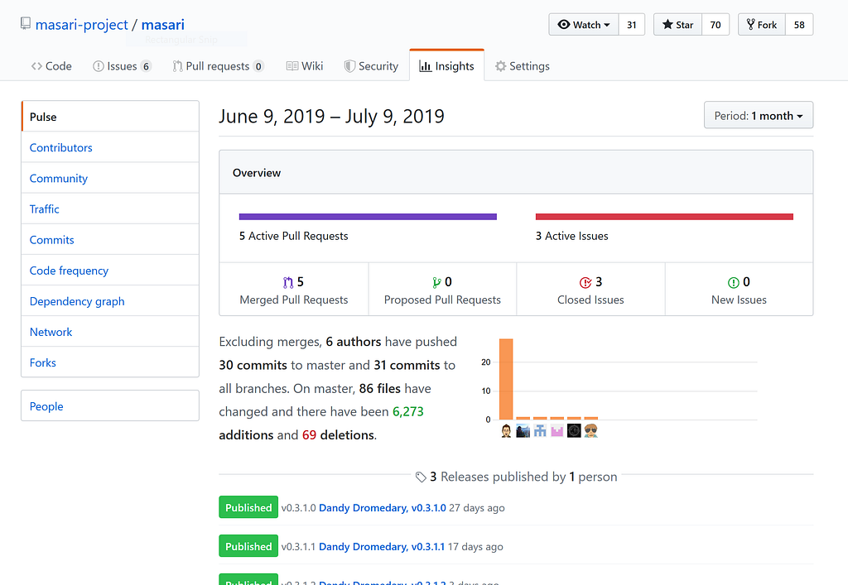Go to masari-project owner page
Viewport: 848px width, 585px height.
click(82, 25)
